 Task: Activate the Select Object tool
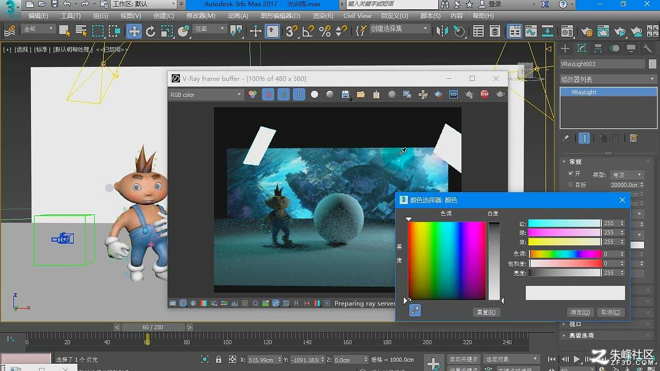[64, 31]
